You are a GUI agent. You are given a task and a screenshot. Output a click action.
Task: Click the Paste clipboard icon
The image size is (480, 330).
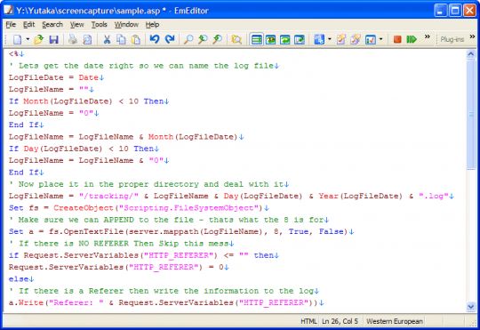(136, 39)
